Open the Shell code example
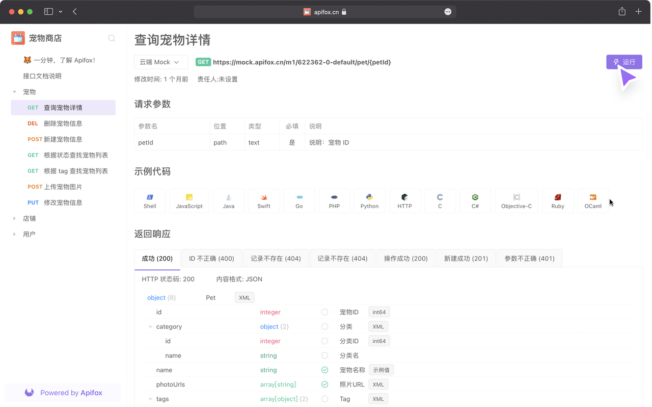Screen dimensions: 652x407 coord(150,201)
